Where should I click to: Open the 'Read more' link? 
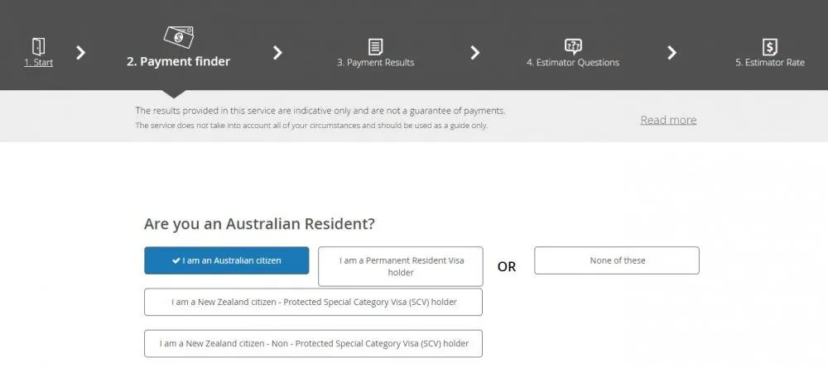[x=667, y=120]
